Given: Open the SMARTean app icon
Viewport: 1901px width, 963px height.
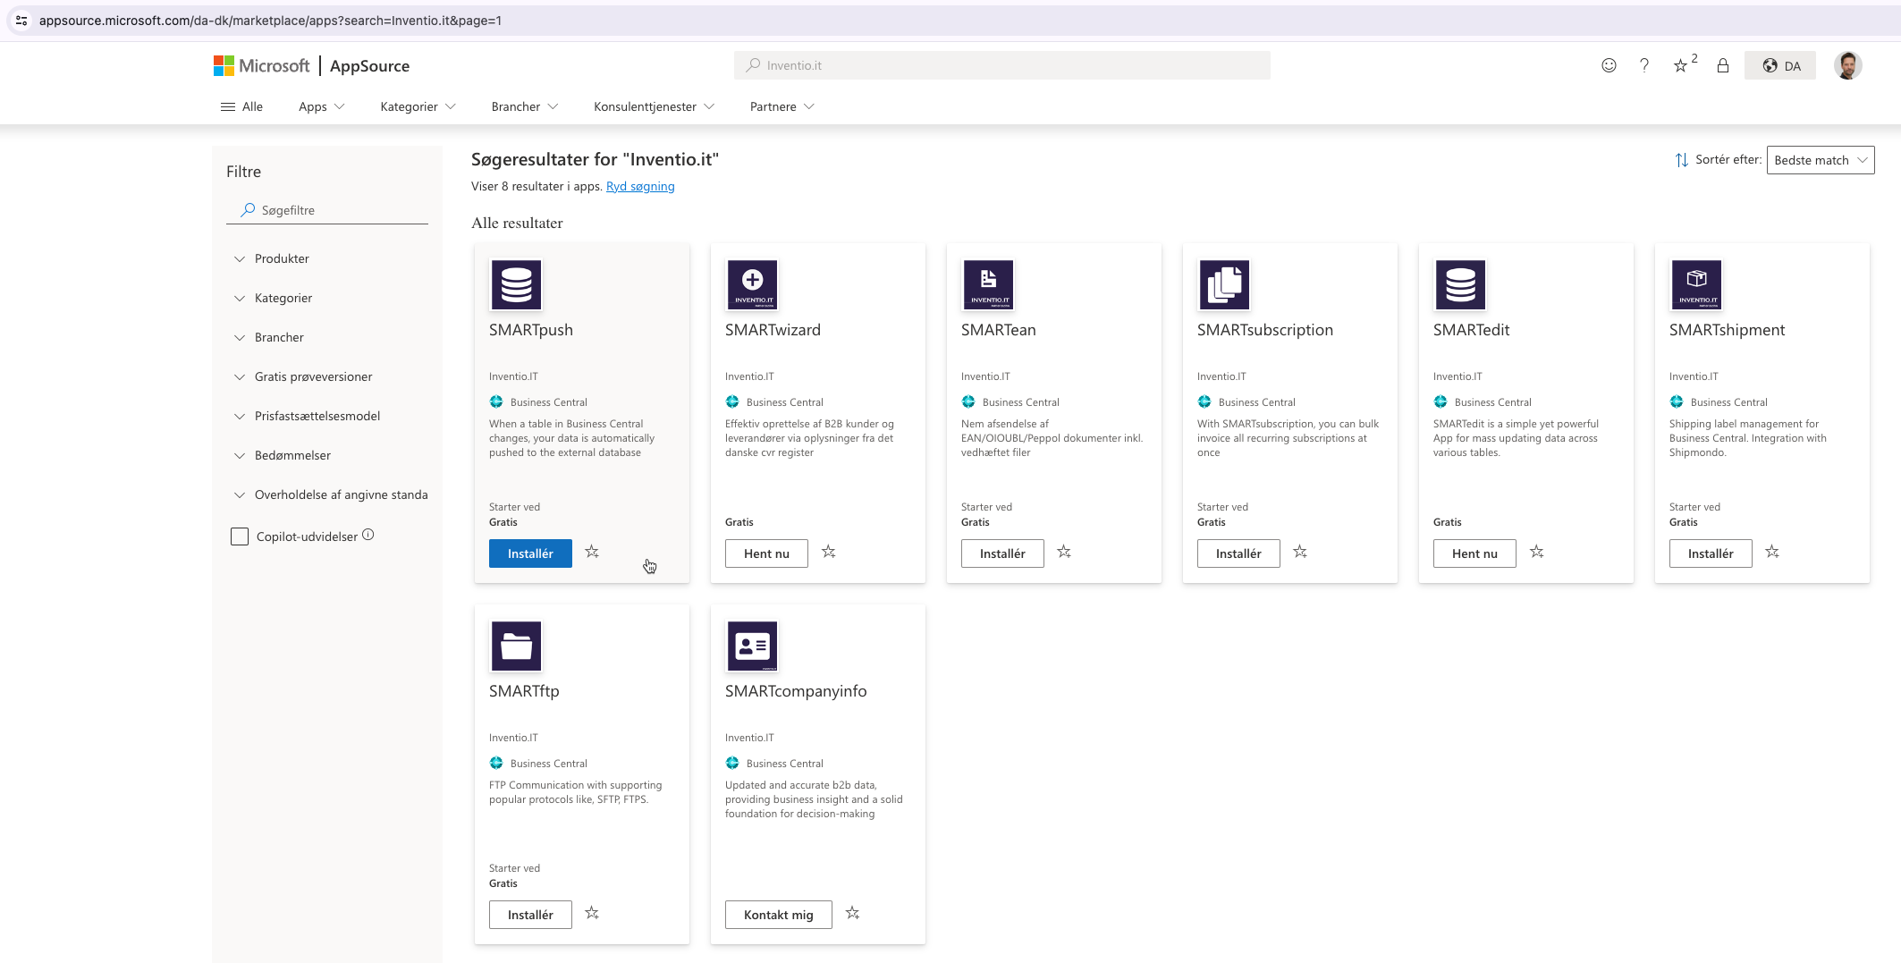Looking at the screenshot, I should click(x=988, y=284).
